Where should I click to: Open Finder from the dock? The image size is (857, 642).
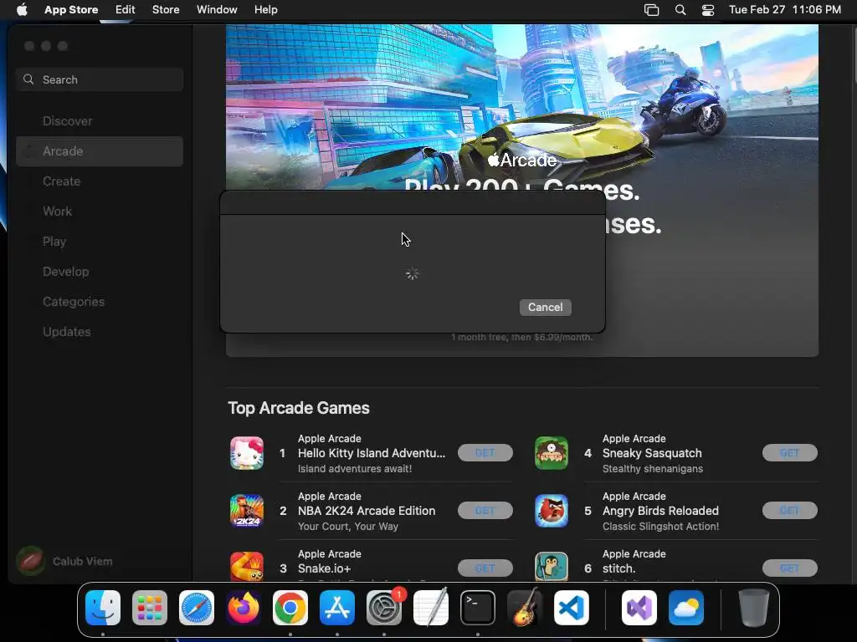click(x=103, y=608)
